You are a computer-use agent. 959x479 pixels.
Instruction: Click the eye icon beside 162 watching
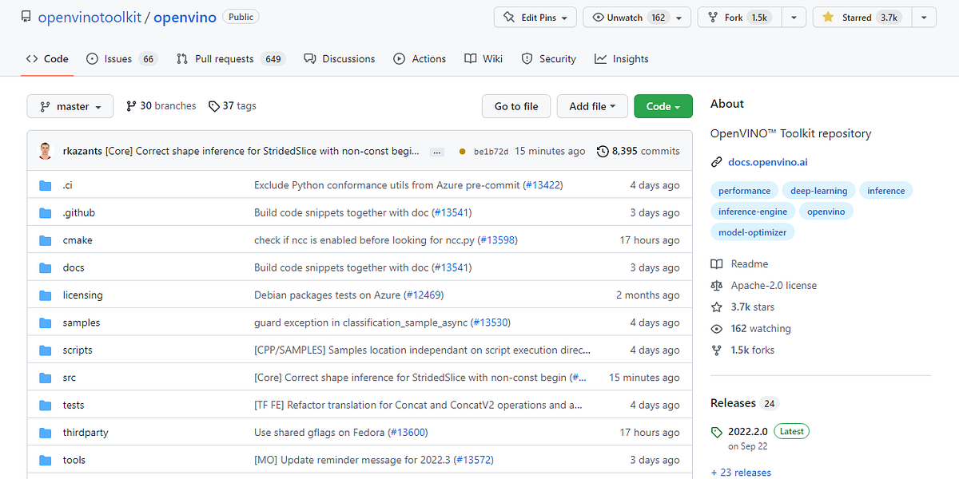click(717, 329)
